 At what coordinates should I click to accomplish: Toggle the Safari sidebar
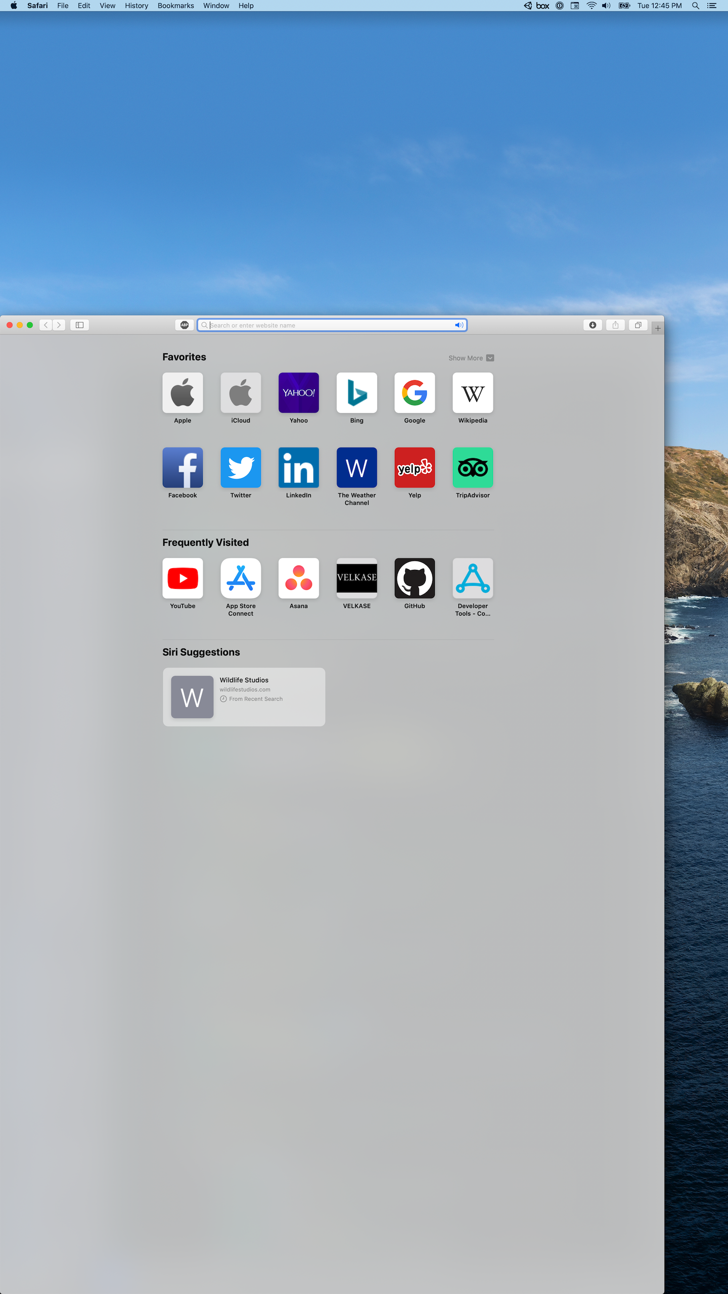tap(79, 325)
